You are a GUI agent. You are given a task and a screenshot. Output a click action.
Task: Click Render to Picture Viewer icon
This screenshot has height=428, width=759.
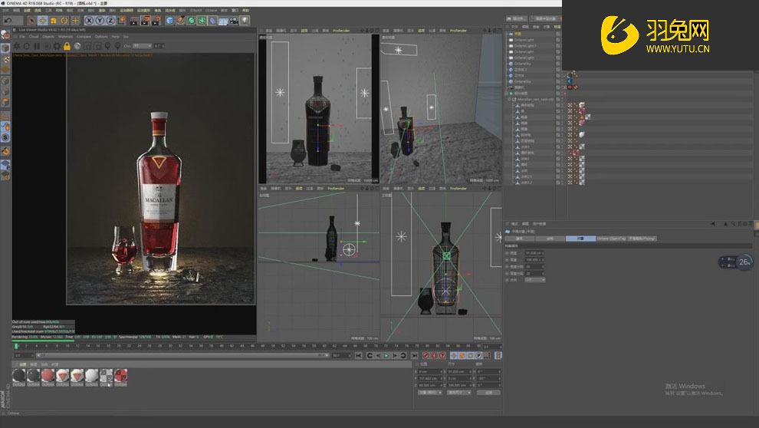pyautogui.click(x=145, y=21)
